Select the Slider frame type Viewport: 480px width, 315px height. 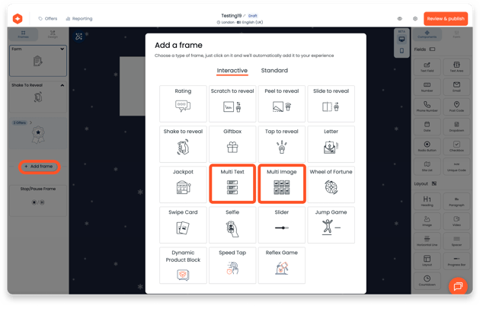pyautogui.click(x=281, y=224)
